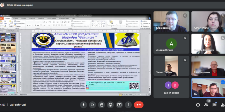Open the blue three-dot menu on your tile

pyautogui.click(x=222, y=82)
